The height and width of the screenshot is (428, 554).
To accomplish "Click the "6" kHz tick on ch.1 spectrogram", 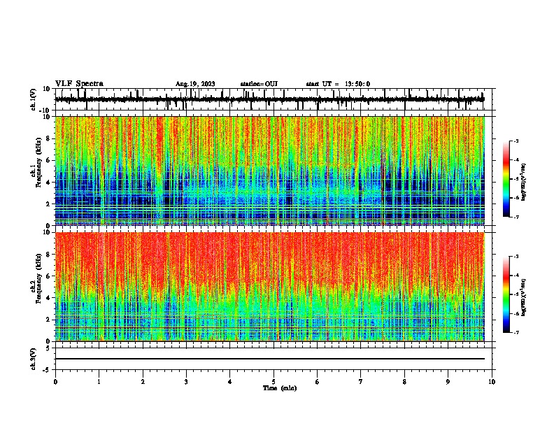I will pyautogui.click(x=48, y=161).
